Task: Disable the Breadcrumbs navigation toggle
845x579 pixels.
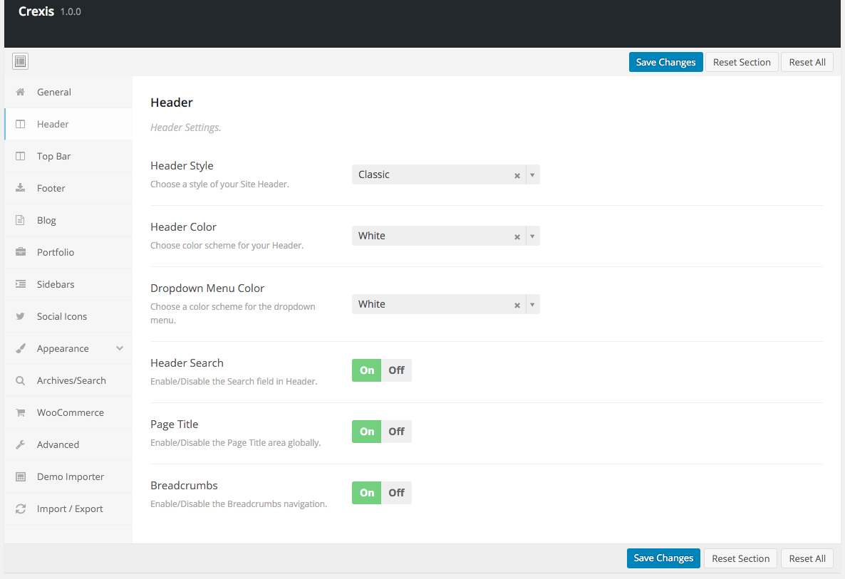Action: (396, 493)
